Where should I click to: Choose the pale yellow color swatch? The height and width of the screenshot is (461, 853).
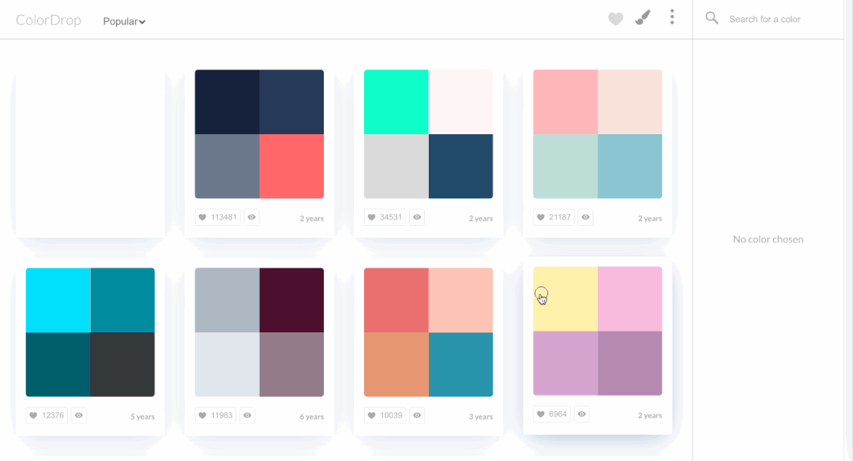tap(565, 298)
